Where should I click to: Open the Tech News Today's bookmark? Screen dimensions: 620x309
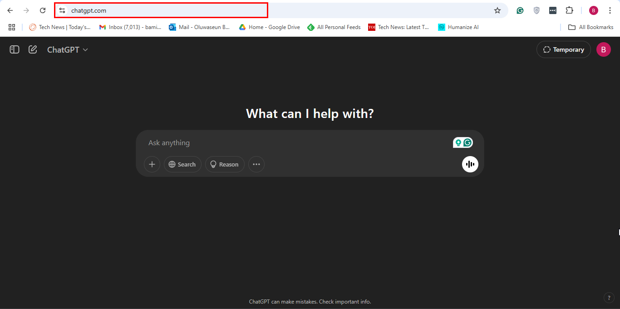point(60,27)
